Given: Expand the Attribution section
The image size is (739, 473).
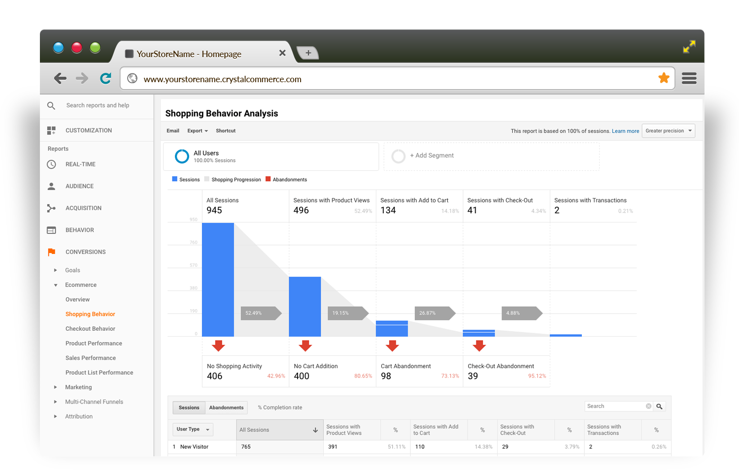Looking at the screenshot, I should (x=55, y=416).
